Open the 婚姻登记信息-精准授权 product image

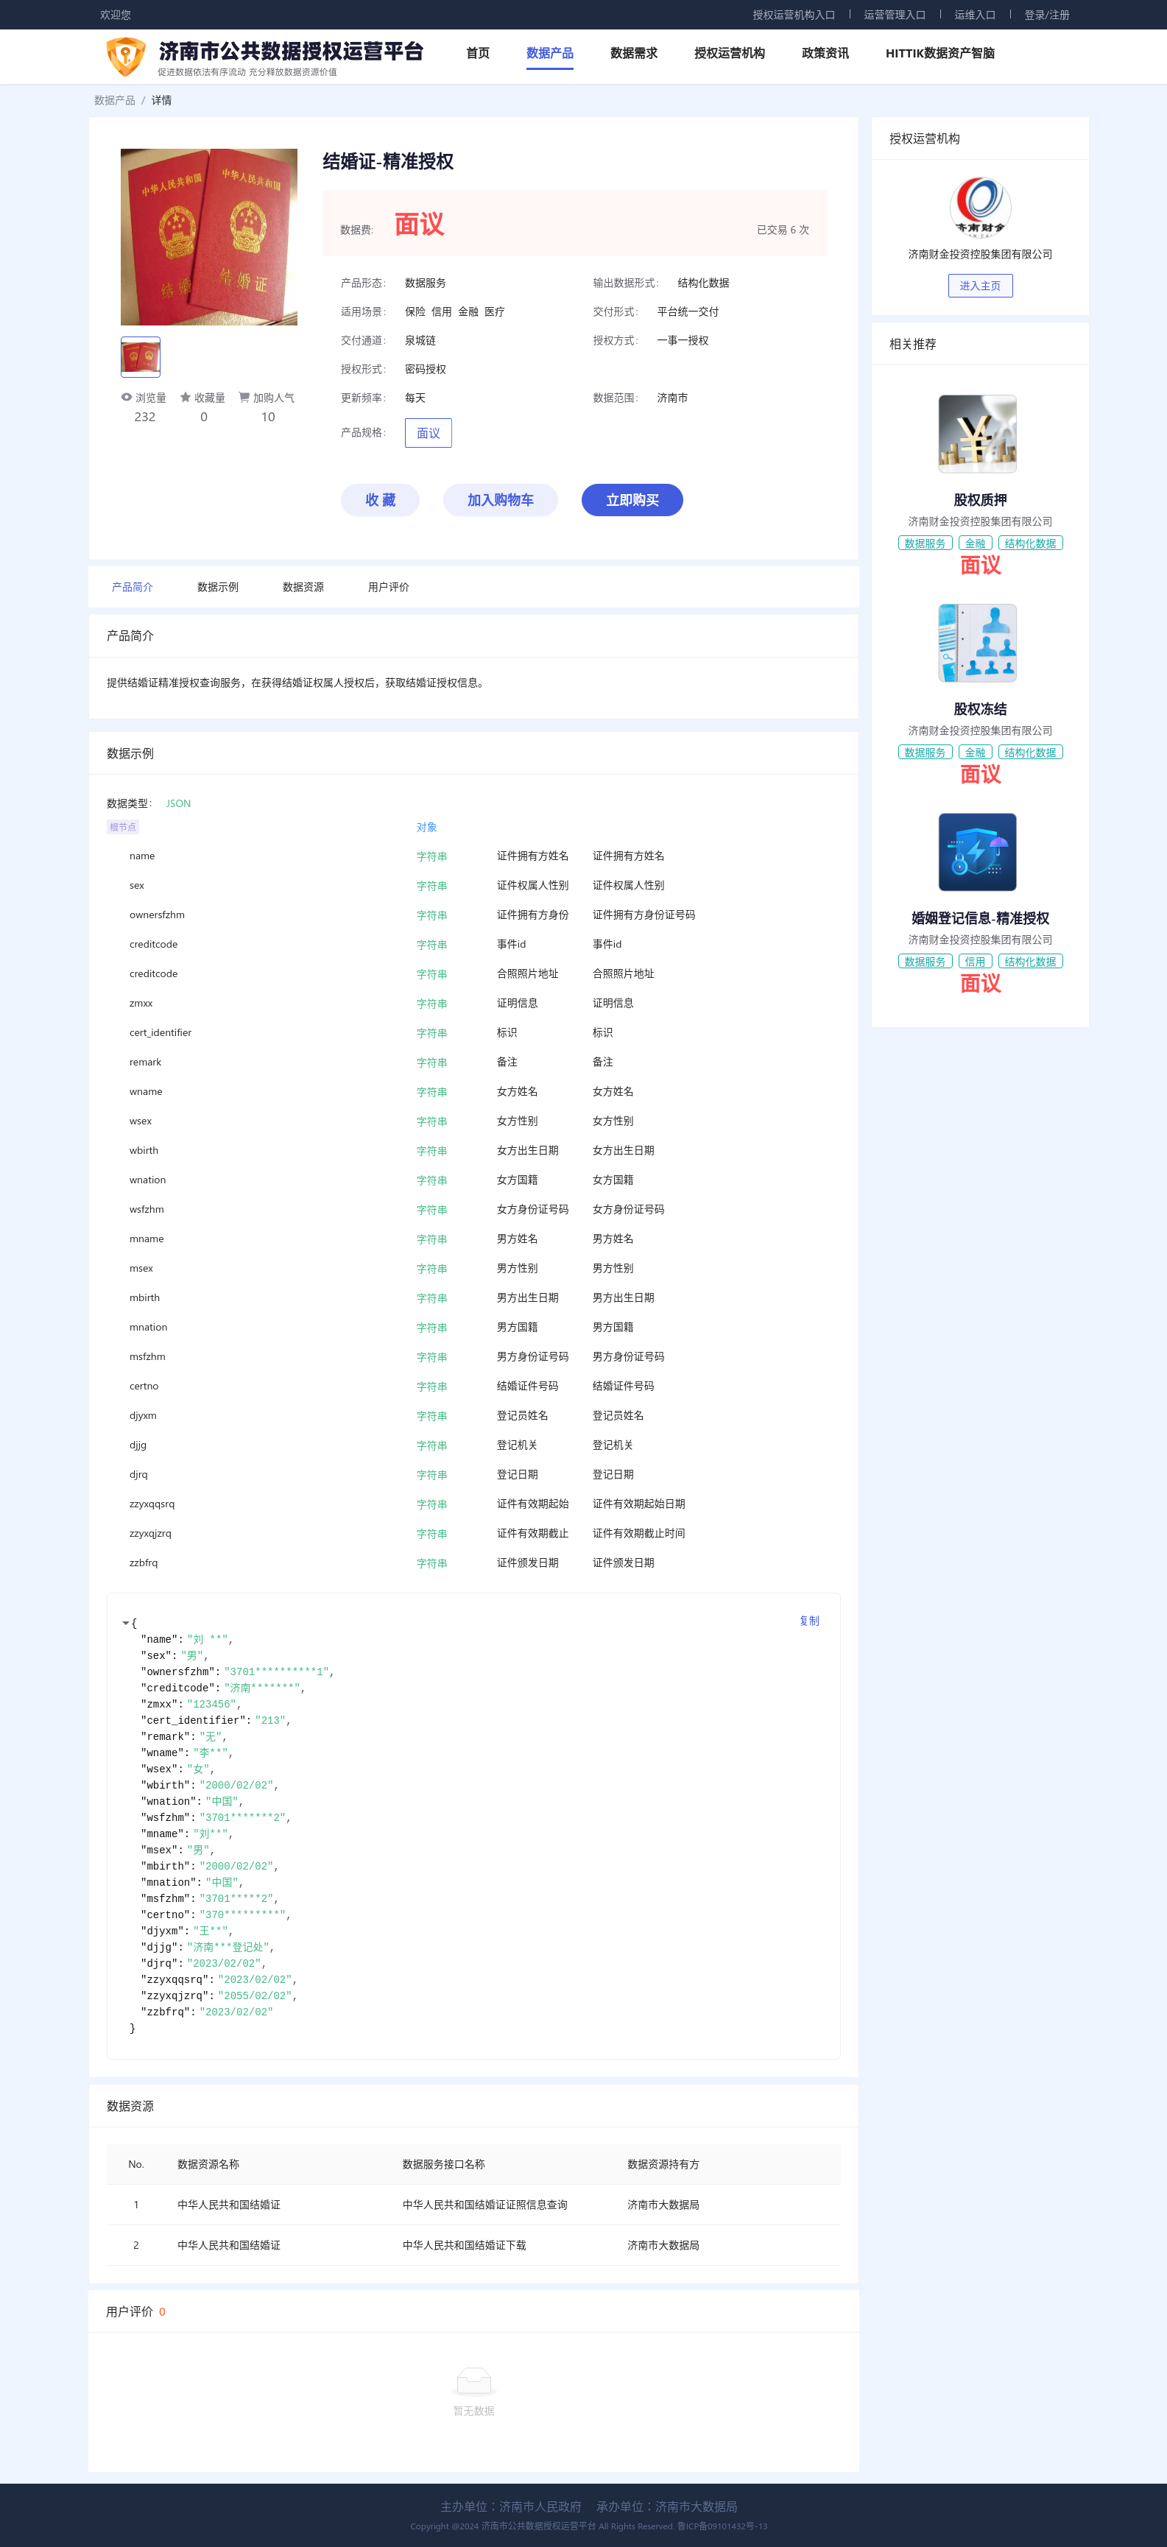pyautogui.click(x=977, y=852)
